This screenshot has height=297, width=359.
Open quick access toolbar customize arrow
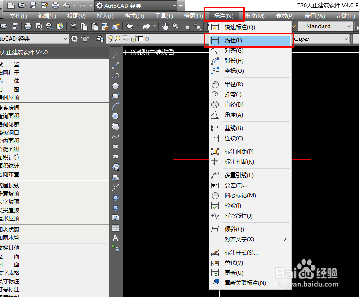click(x=181, y=5)
